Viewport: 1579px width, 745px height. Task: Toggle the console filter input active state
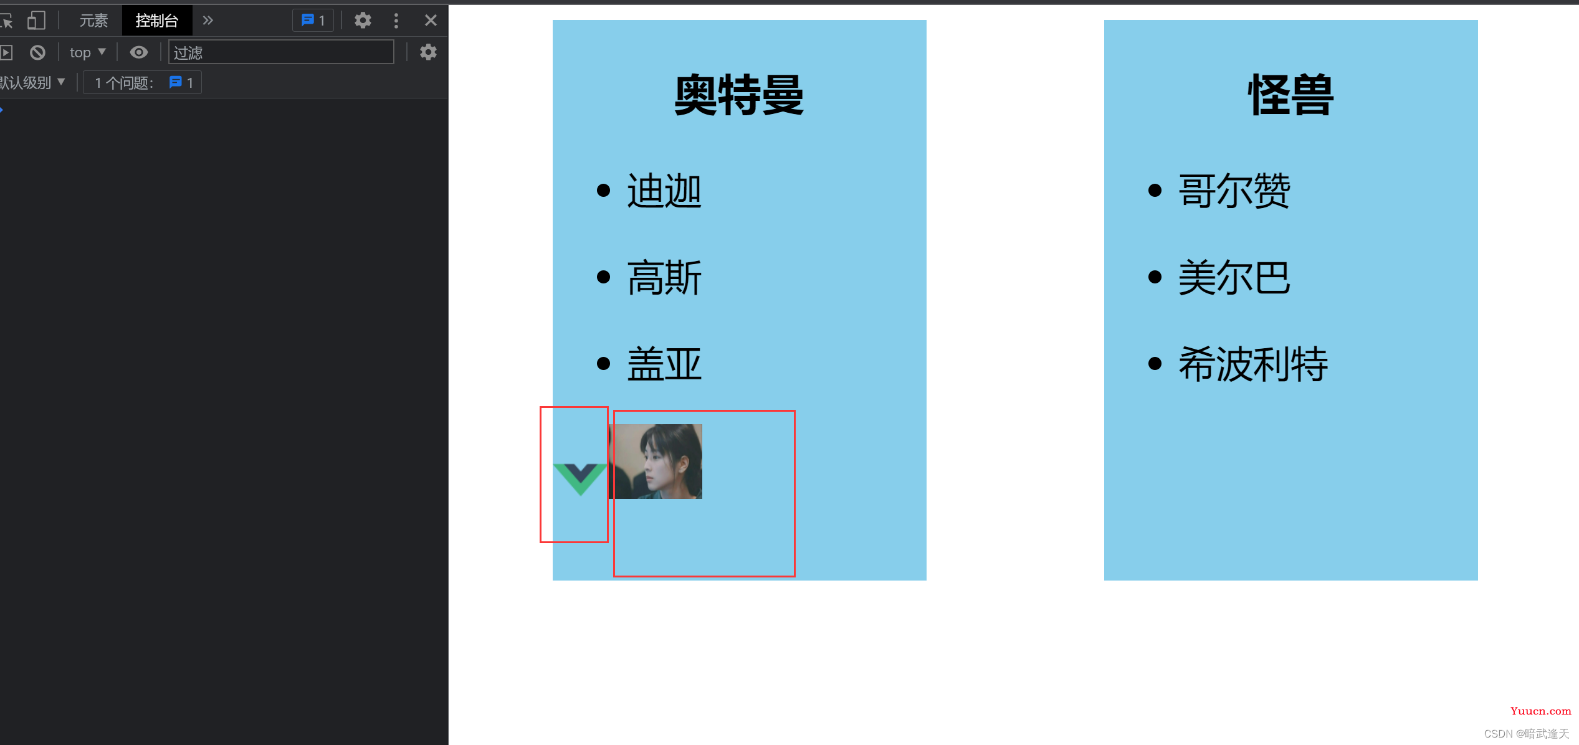pos(282,50)
